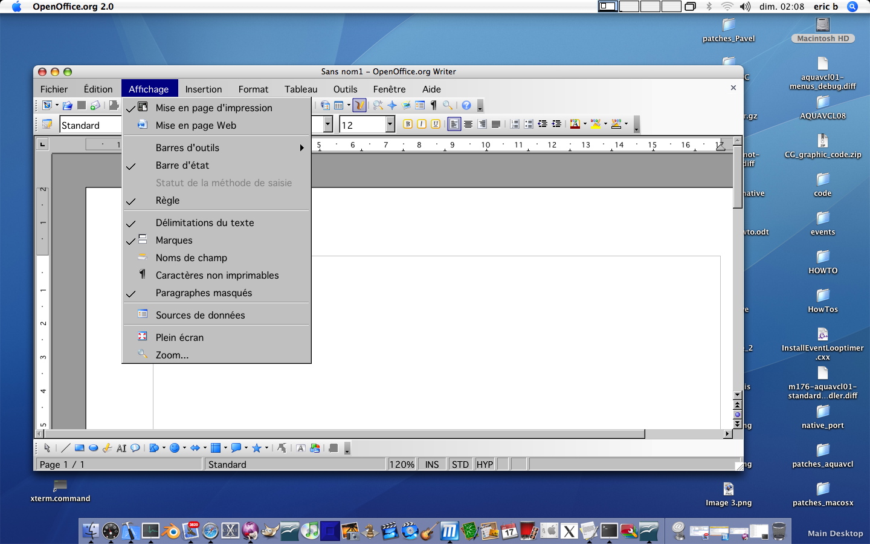
Task: Turn on numbered list icon
Action: (515, 124)
